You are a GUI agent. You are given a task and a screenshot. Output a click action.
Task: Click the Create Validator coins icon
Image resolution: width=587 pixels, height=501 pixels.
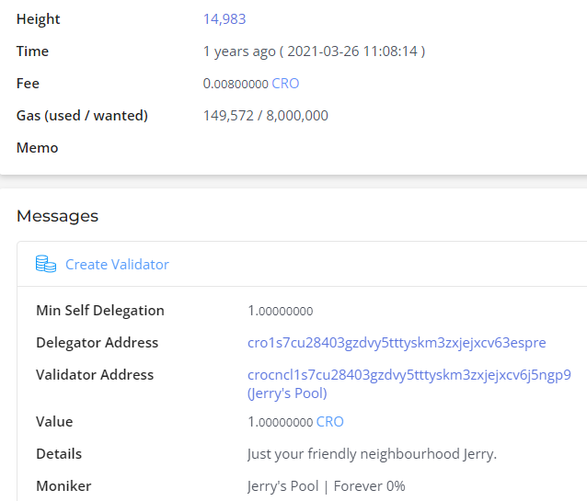pyautogui.click(x=46, y=264)
